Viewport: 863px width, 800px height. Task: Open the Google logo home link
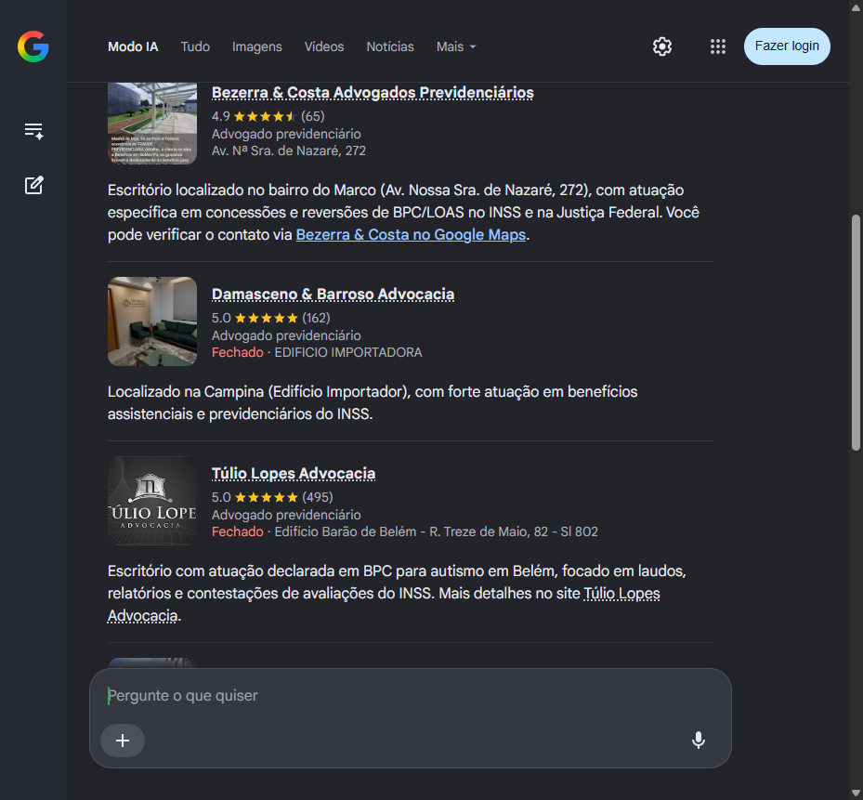33,46
